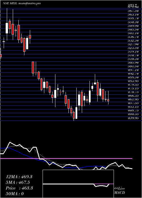Click the 457.55 price label
Viewport: 142px width, 198px height.
click(133, 103)
